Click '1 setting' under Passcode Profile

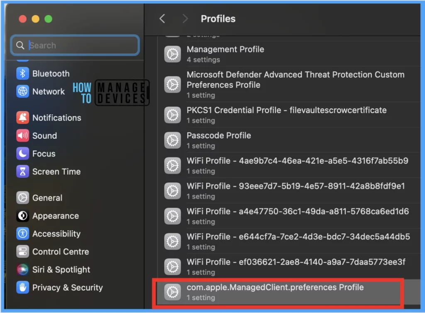coord(201,146)
